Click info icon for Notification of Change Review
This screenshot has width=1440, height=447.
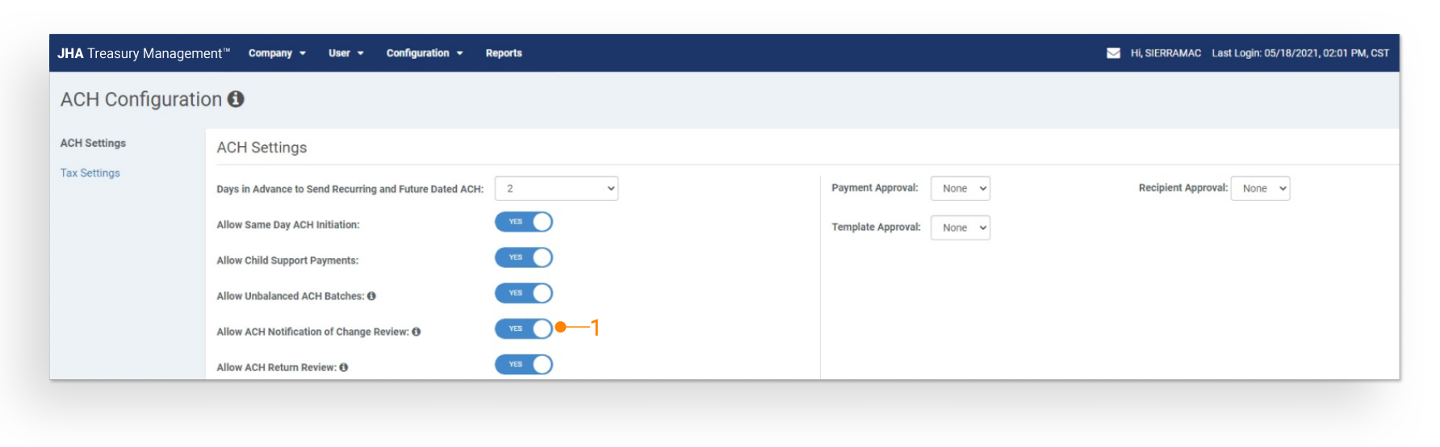coord(417,332)
